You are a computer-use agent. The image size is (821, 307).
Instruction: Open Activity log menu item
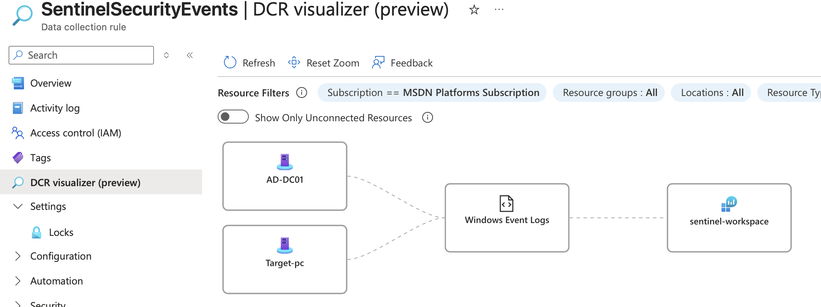point(101,108)
